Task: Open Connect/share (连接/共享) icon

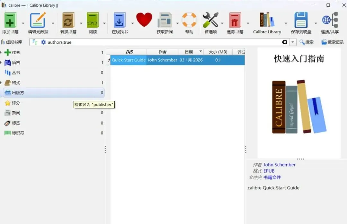Action: tap(330, 20)
